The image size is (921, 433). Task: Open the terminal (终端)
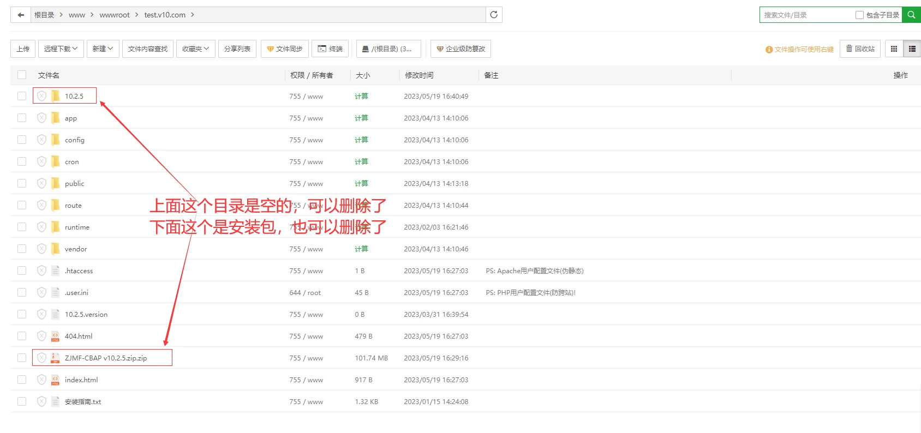[x=330, y=49]
